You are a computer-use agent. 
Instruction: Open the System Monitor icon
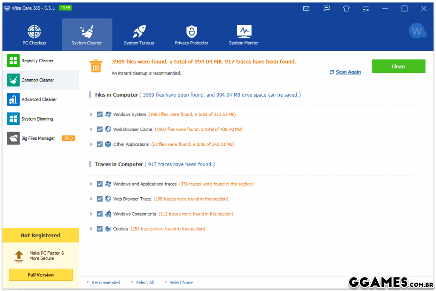[244, 32]
